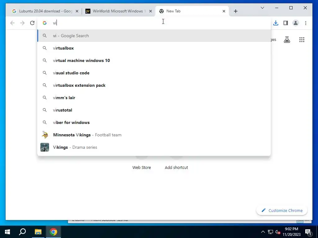Select the "vimm's lair" suggestion
Screen dimensions: 318x238
pyautogui.click(x=154, y=98)
